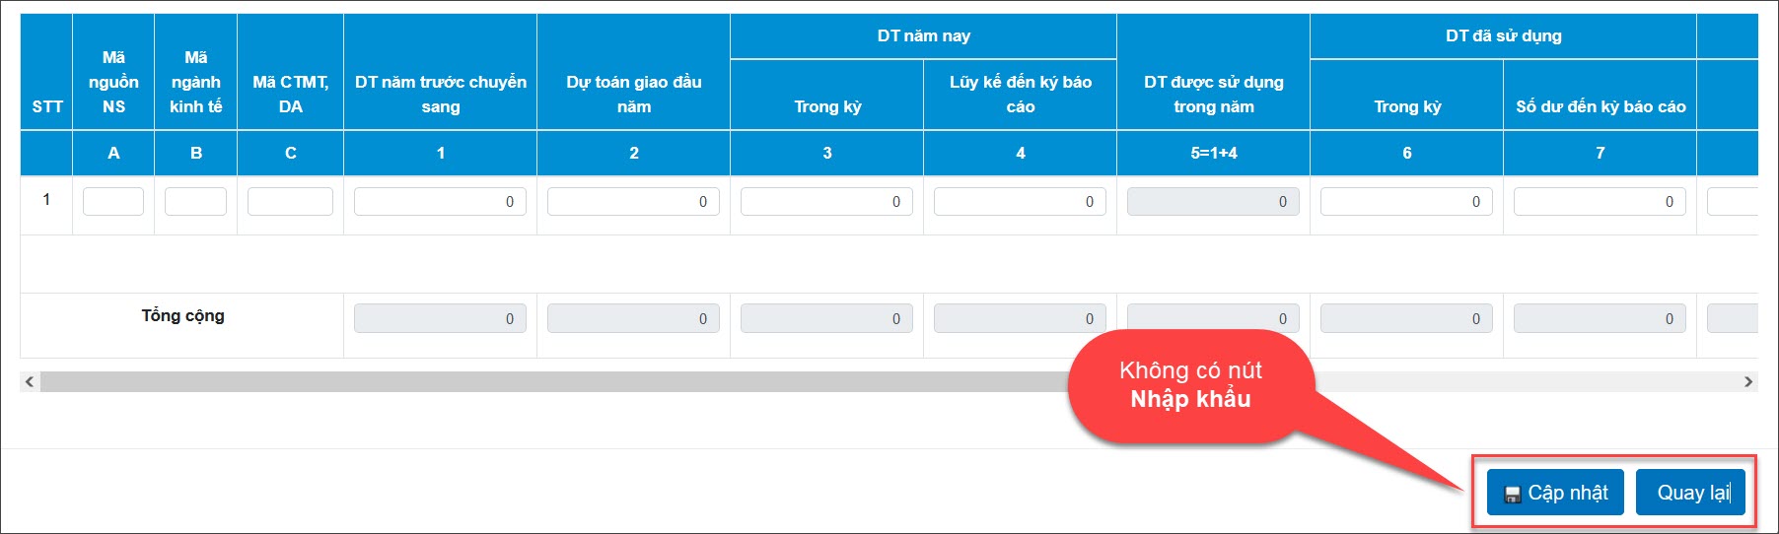Click the Quay lại button
This screenshot has height=534, width=1779.
[x=1690, y=493]
